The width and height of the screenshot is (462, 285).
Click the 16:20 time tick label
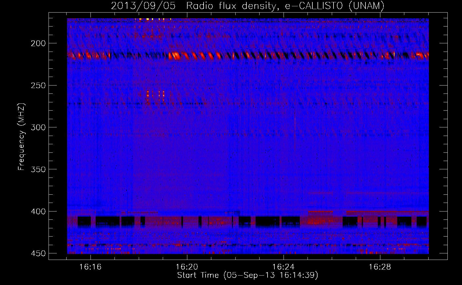coord(187,267)
